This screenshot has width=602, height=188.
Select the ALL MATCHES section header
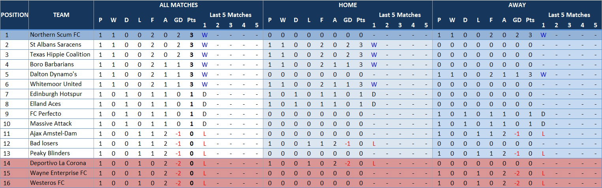pyautogui.click(x=178, y=5)
